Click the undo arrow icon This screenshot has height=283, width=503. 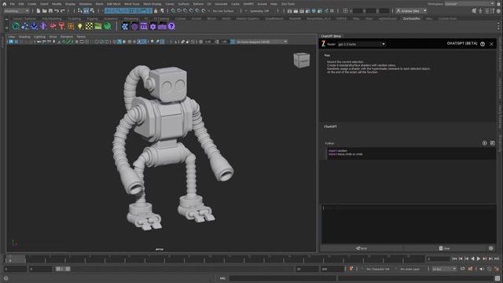tap(57, 11)
